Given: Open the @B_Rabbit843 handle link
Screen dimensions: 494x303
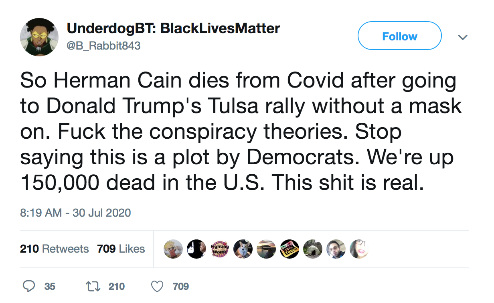Looking at the screenshot, I should [104, 46].
